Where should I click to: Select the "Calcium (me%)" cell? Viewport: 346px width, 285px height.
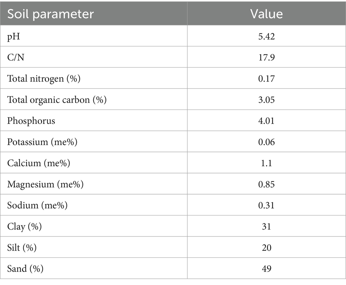tap(39, 163)
